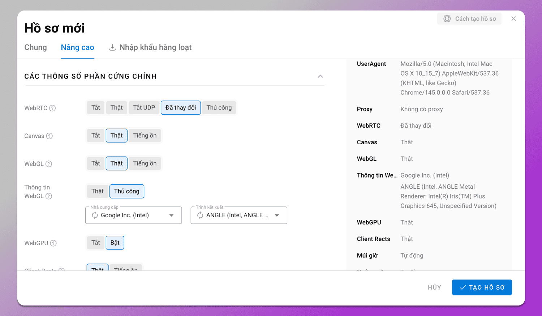This screenshot has height=316, width=542.
Task: Click the WebGL help question icon
Action: coord(49,164)
